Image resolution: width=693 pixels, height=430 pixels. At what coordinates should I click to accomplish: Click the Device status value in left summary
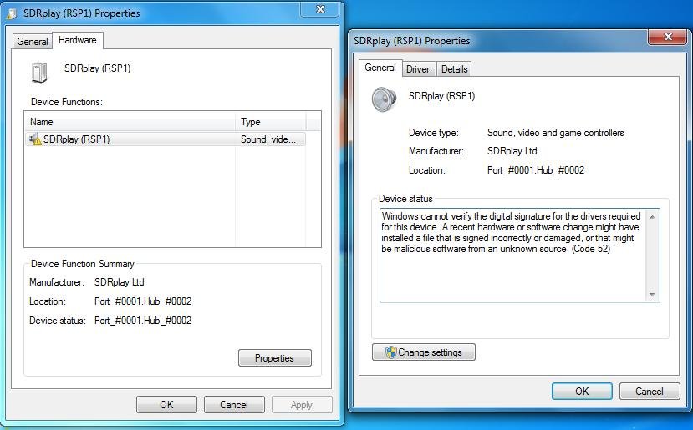point(143,321)
